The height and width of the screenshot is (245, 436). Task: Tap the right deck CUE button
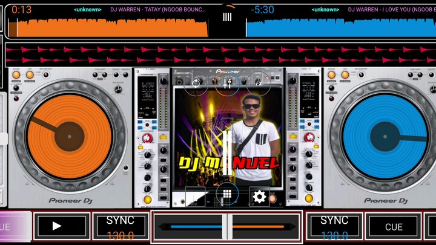(x=394, y=227)
